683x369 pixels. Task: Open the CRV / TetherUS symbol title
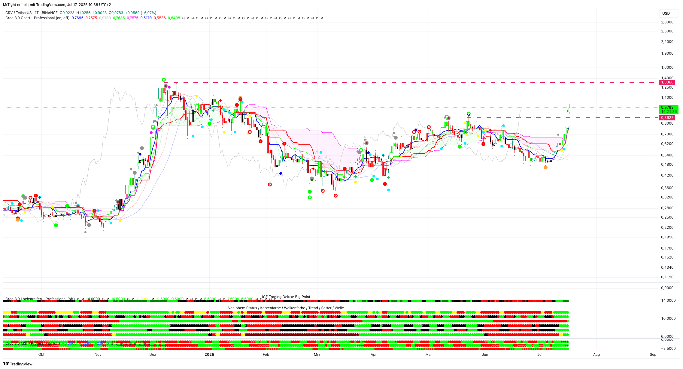[x=18, y=13]
